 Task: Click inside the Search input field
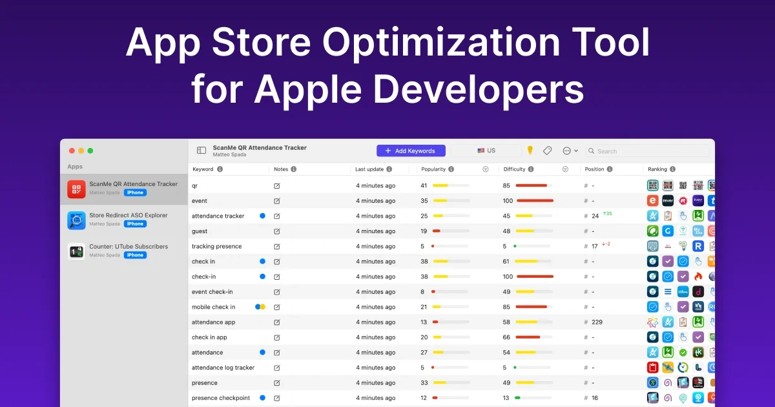pos(633,151)
